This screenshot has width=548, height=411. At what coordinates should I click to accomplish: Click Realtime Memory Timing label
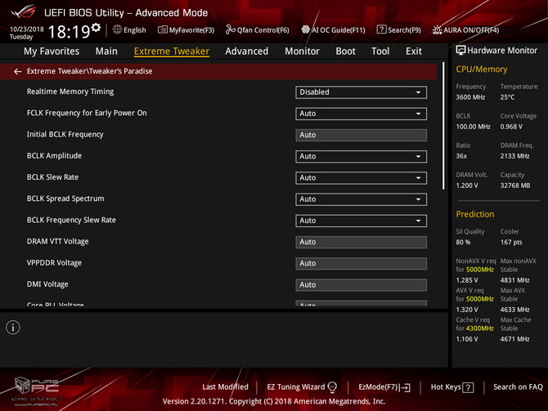click(70, 92)
